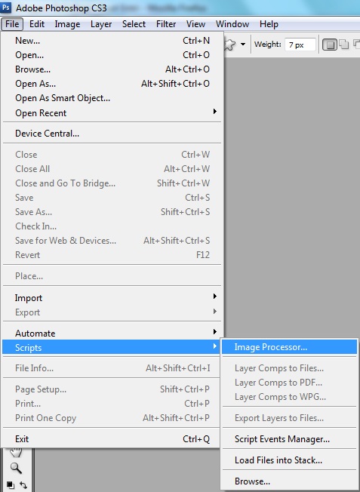
Task: Click the custom shape star icon
Action: click(229, 46)
